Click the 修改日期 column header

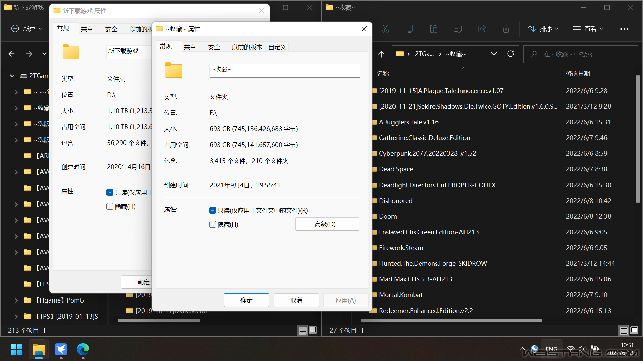578,73
